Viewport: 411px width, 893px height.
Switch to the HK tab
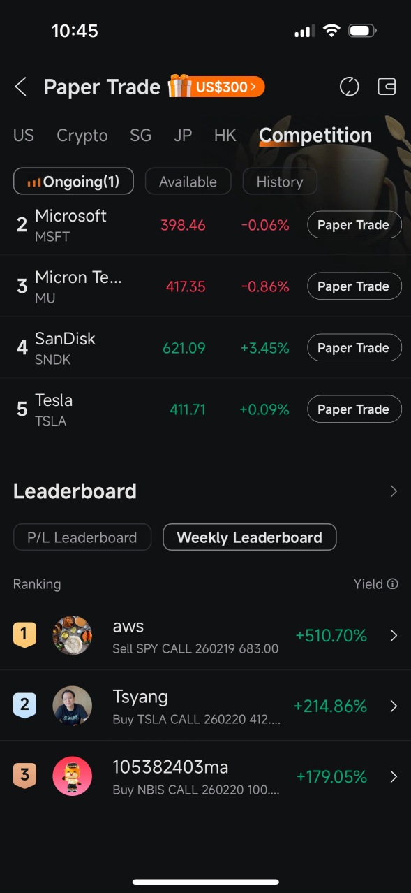click(x=225, y=136)
